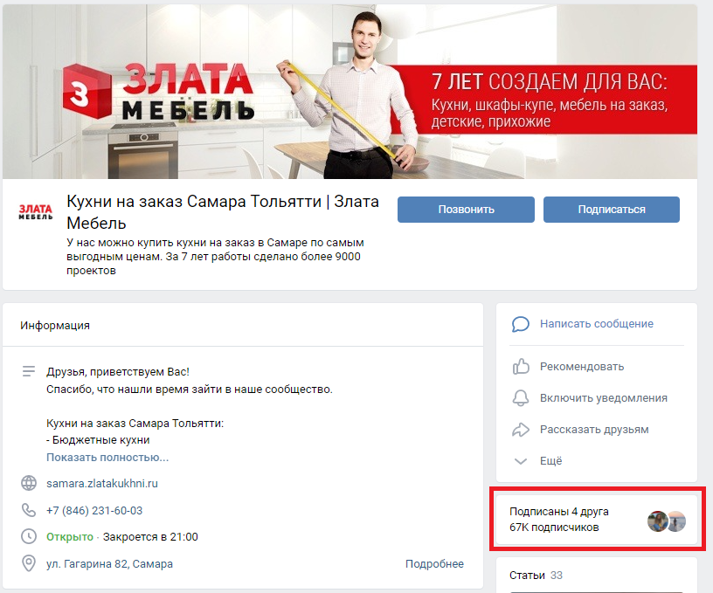The width and height of the screenshot is (713, 593).
Task: Click the clock opening hours icon
Action: click(x=29, y=537)
